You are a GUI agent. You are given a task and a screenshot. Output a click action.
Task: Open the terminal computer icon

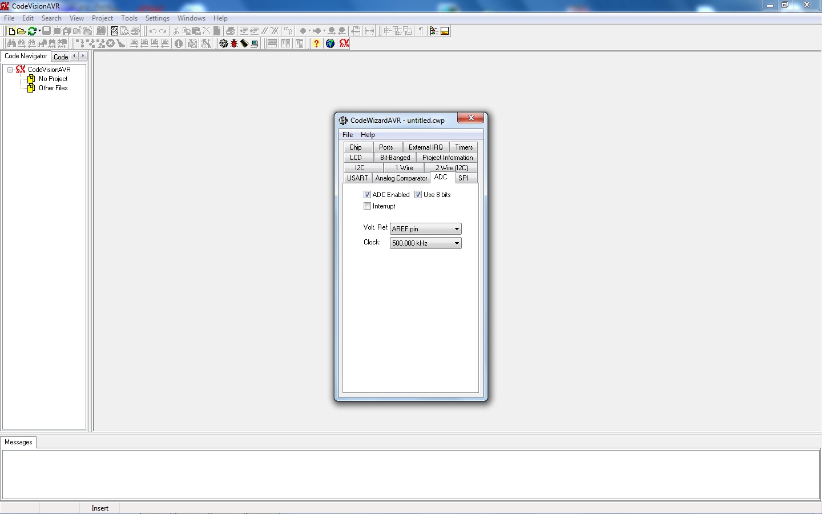(x=255, y=43)
